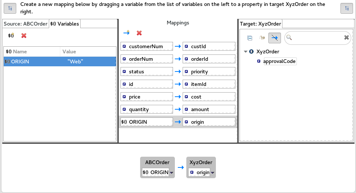Viewport: 356px width, 193px height.
Task: Select the ORIGIN variable row
Action: coord(59,61)
